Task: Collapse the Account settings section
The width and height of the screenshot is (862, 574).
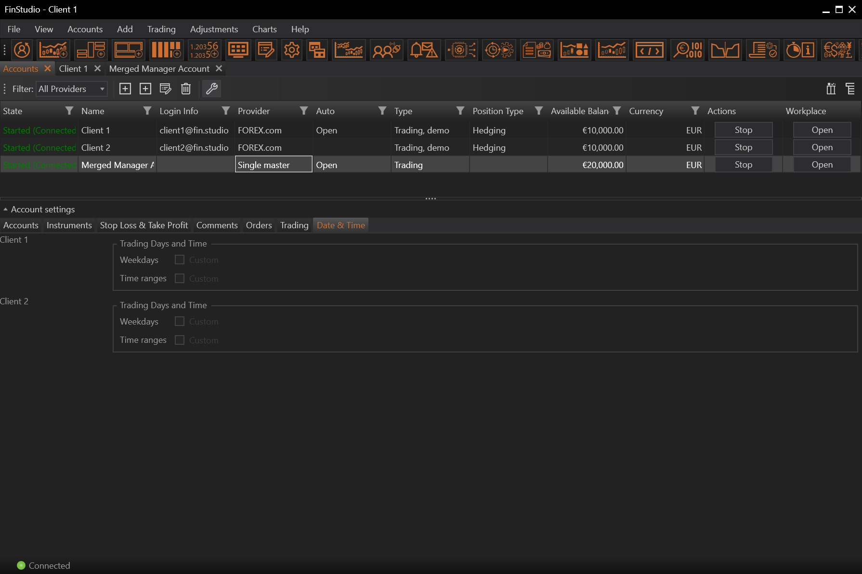Action: click(5, 209)
